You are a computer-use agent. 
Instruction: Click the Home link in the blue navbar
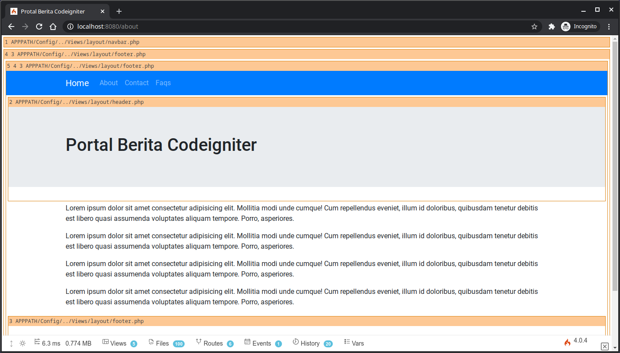[77, 83]
